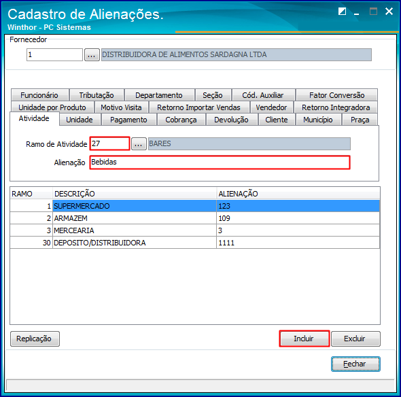This screenshot has height=397, width=401.
Task: Click the Alienação field containing Bebidas
Action: tap(220, 162)
